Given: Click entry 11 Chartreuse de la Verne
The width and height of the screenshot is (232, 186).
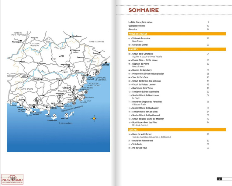Looking at the screenshot, I should [x=140, y=88].
